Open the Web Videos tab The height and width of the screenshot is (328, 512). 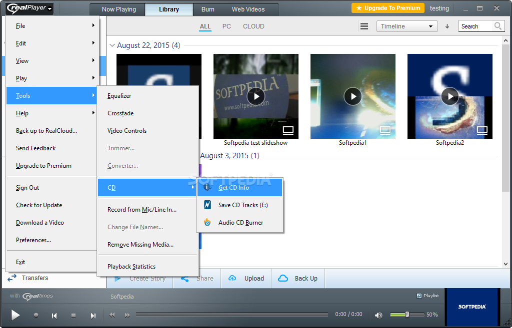click(x=248, y=9)
